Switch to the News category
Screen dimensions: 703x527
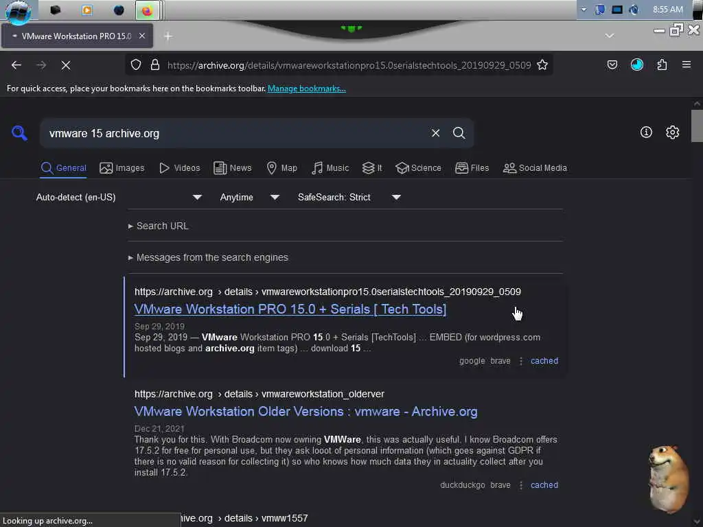pyautogui.click(x=232, y=168)
